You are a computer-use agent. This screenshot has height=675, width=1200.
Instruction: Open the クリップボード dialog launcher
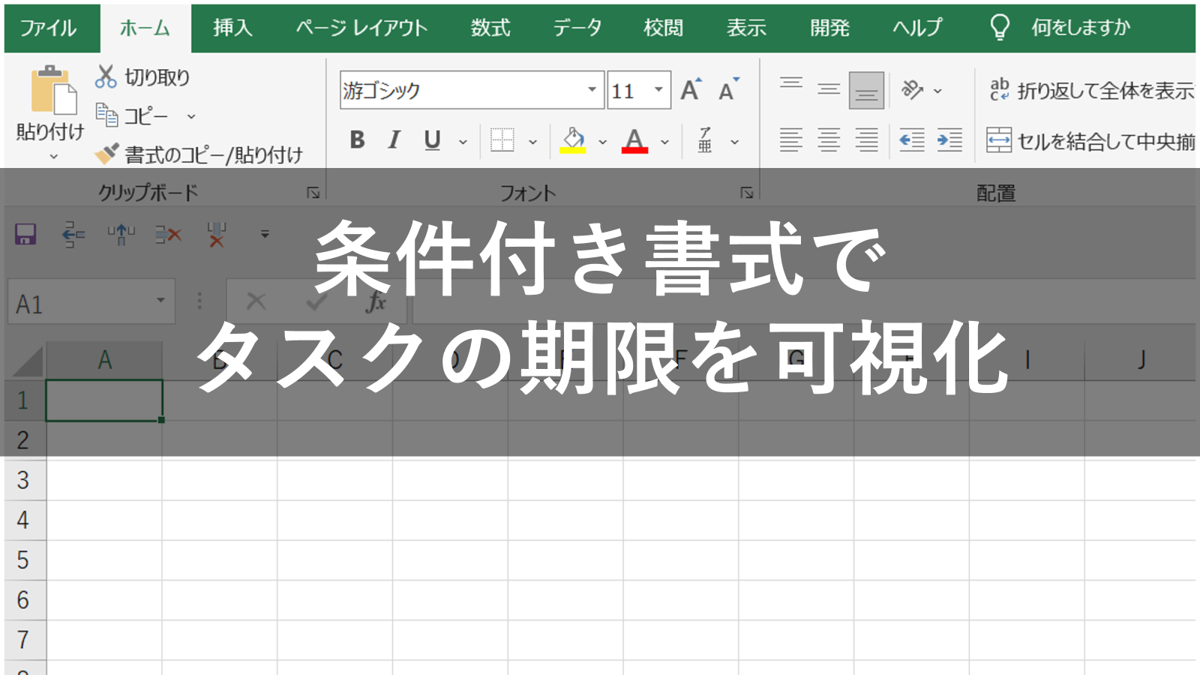313,193
